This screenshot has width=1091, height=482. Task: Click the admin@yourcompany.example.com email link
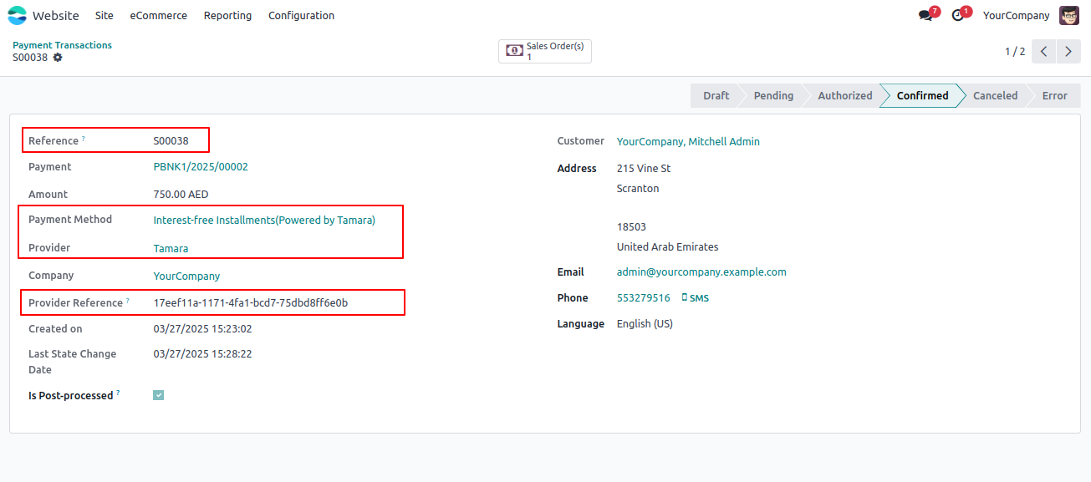pyautogui.click(x=701, y=272)
